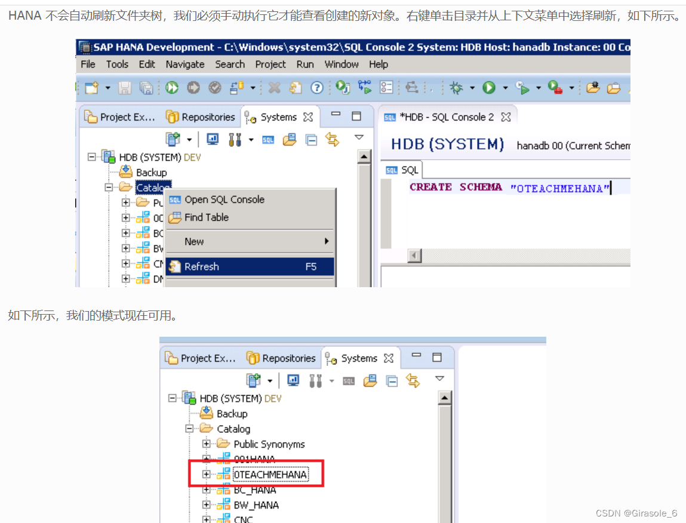Expand the BW_HANA schema node
The width and height of the screenshot is (686, 523).
(206, 504)
